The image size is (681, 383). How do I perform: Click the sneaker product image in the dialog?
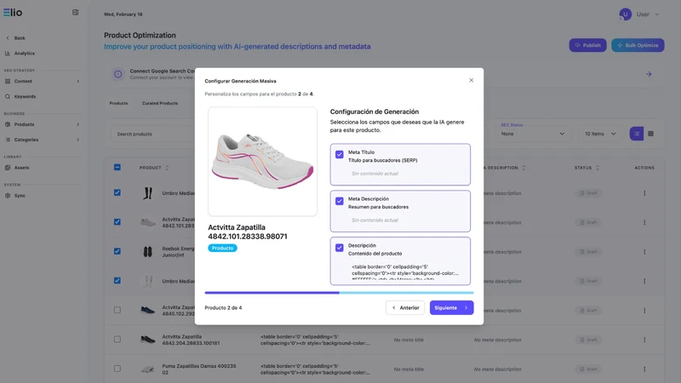click(262, 162)
